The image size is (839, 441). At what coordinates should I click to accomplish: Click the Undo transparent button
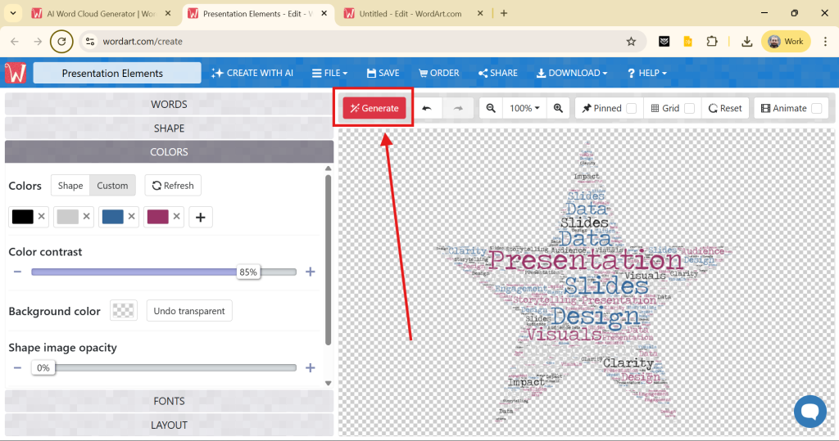tap(190, 311)
